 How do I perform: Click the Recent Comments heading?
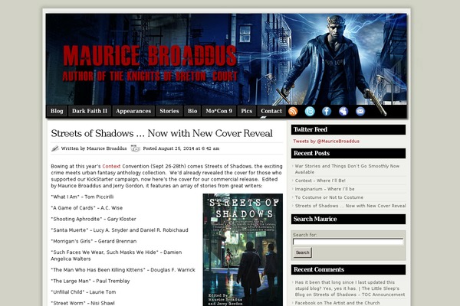pos(348,270)
